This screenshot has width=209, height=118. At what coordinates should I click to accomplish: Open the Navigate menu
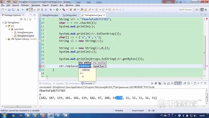36,5
